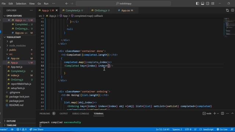Split the editor to the right

(232, 10)
